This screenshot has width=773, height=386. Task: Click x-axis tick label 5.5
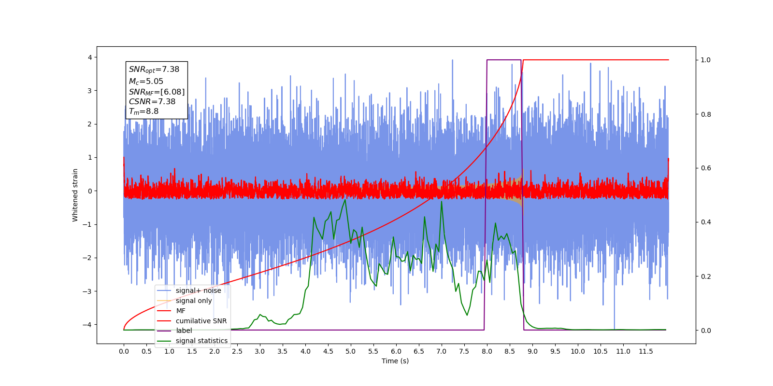point(373,351)
